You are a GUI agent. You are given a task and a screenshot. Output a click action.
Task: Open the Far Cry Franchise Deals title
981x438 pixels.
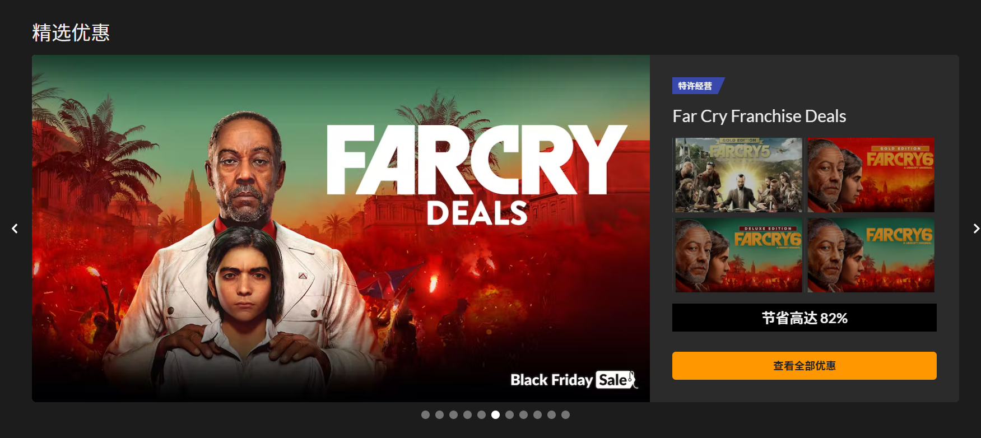759,116
